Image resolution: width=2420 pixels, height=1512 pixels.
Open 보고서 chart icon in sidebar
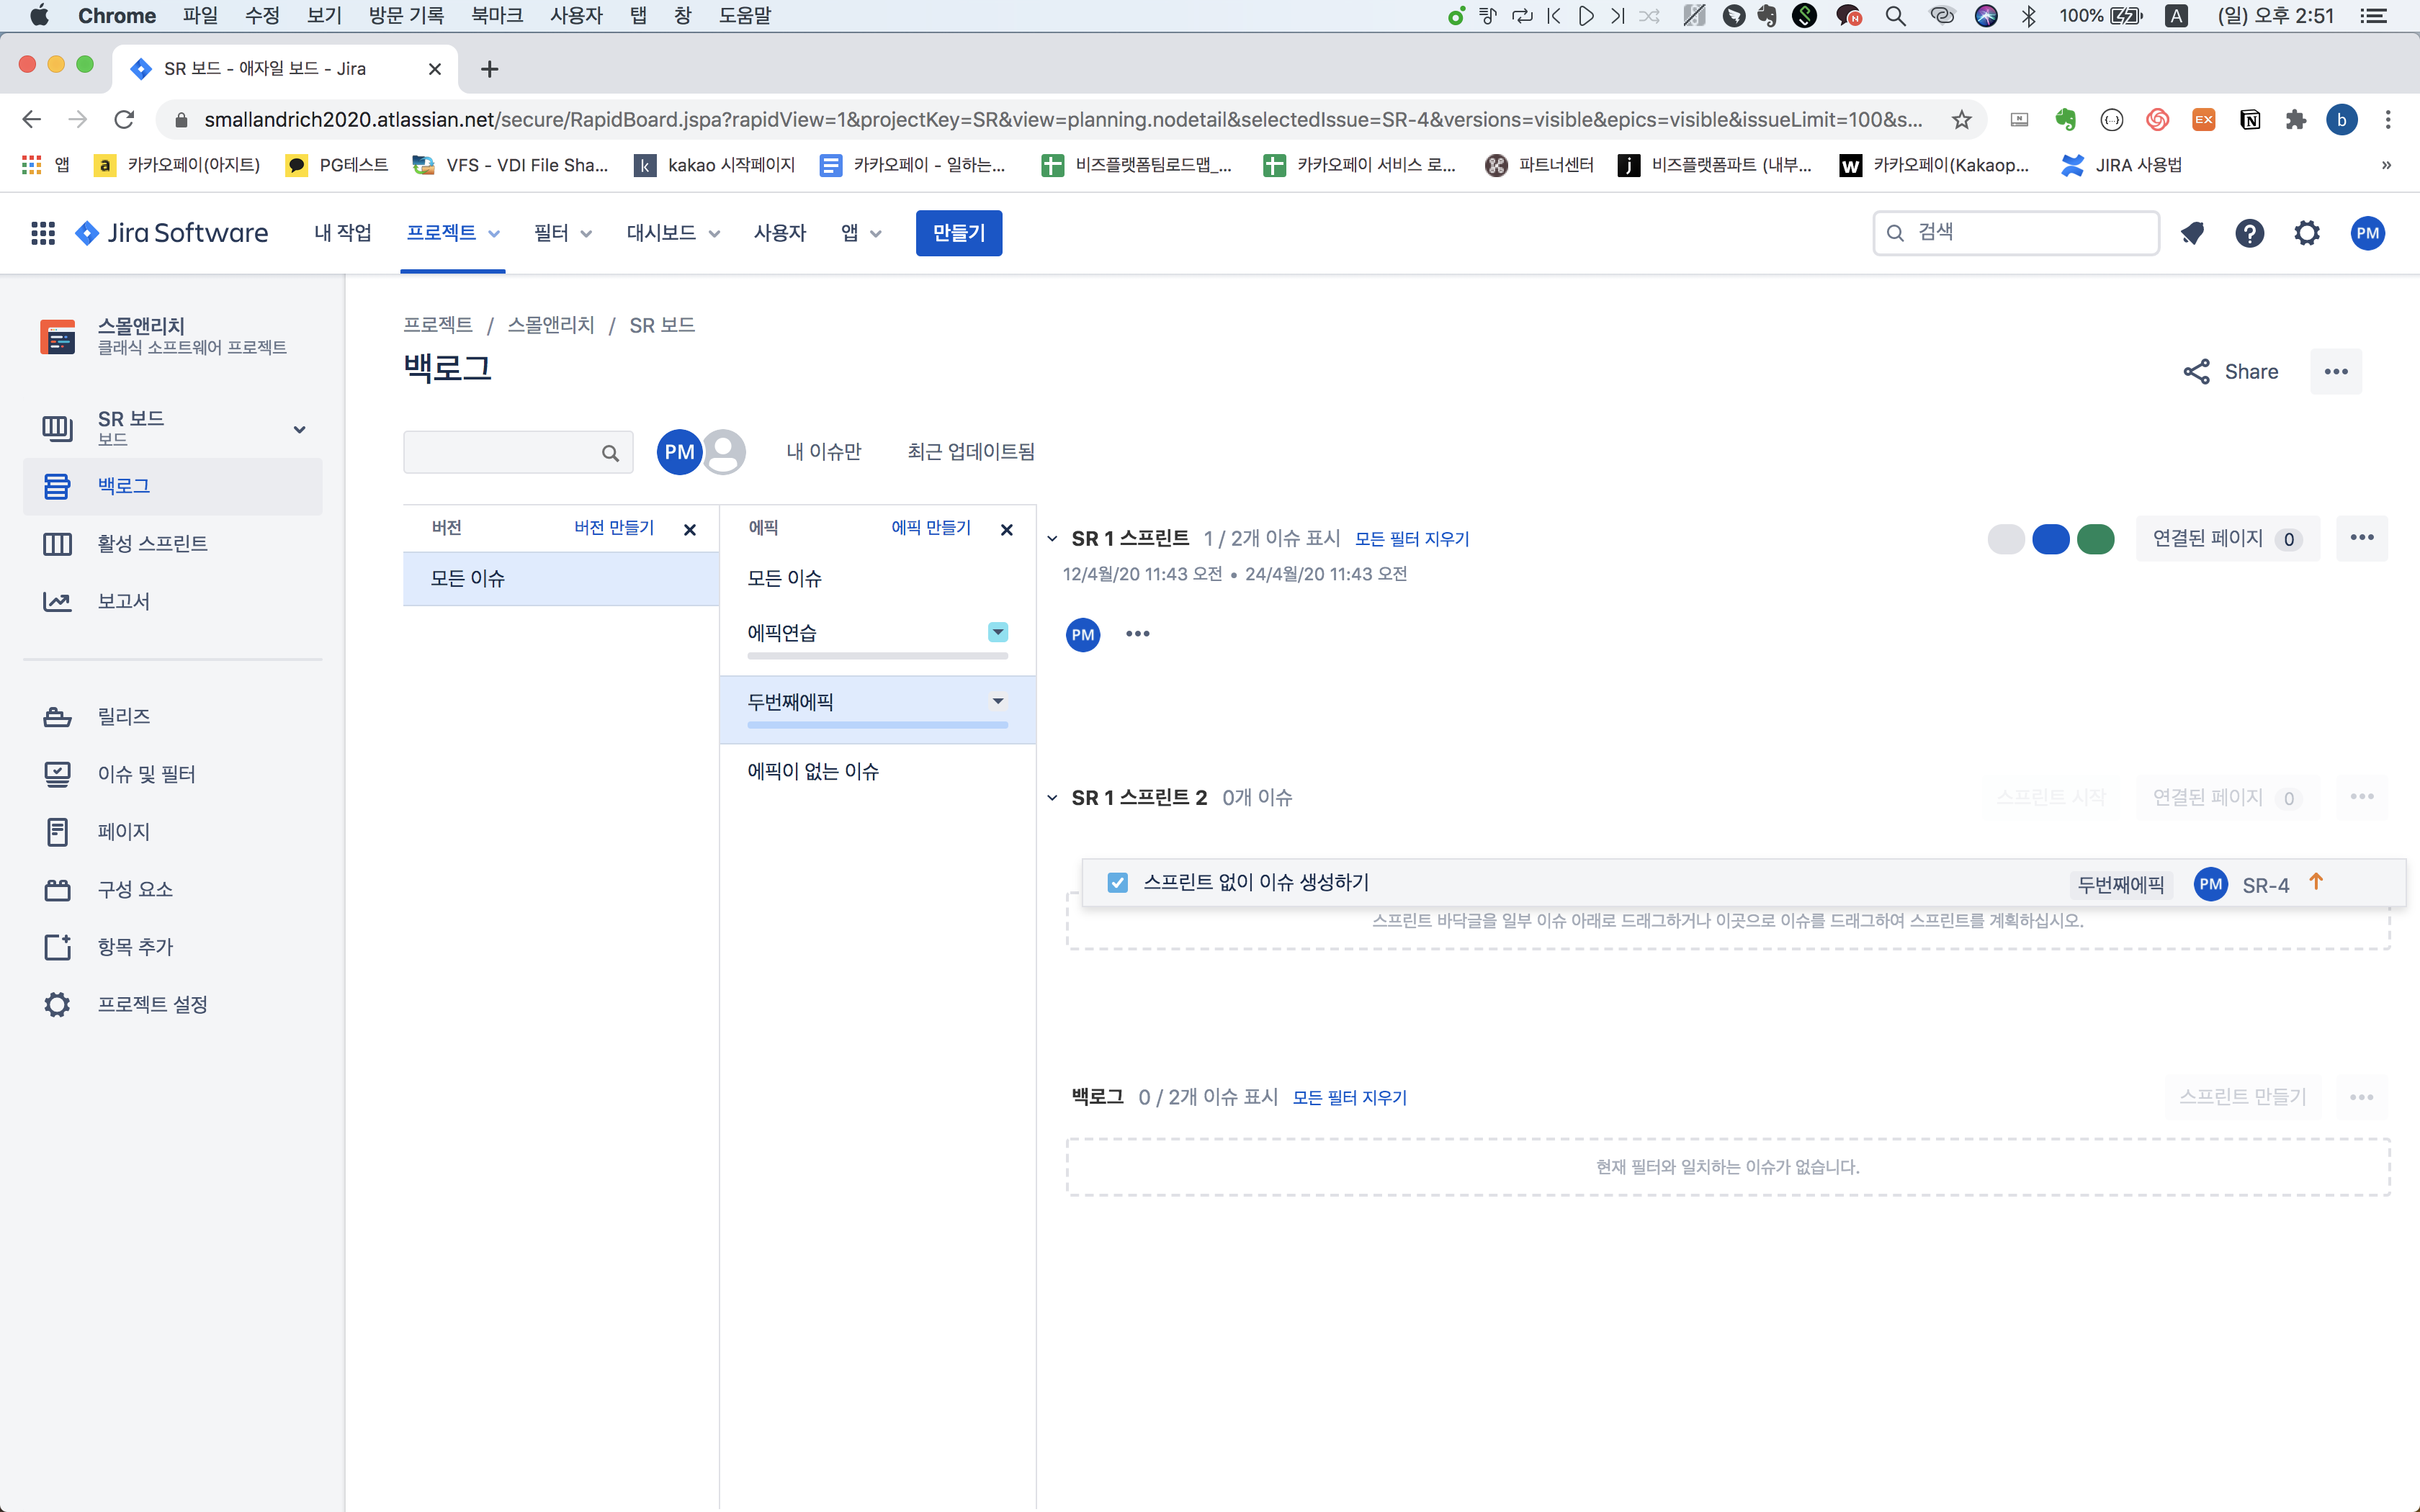tap(57, 602)
